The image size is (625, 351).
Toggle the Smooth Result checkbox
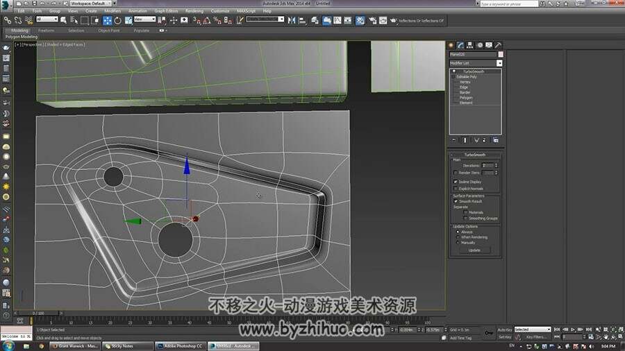pyautogui.click(x=456, y=201)
